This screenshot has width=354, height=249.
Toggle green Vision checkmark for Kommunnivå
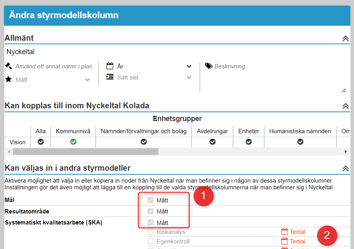73,142
